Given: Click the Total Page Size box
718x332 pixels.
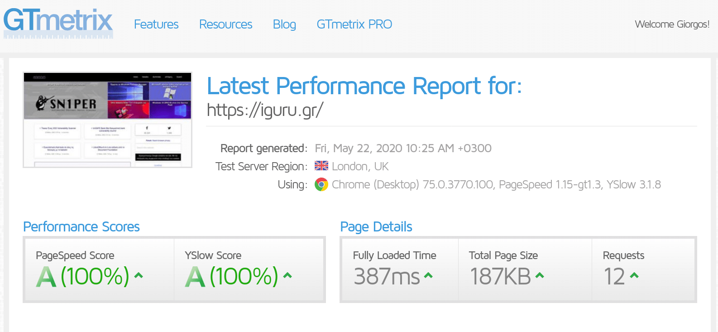Looking at the screenshot, I should pyautogui.click(x=525, y=269).
